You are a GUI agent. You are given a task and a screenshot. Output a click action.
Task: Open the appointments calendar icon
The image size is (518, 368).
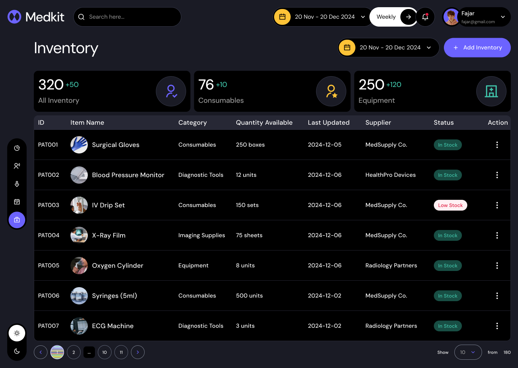point(17,202)
